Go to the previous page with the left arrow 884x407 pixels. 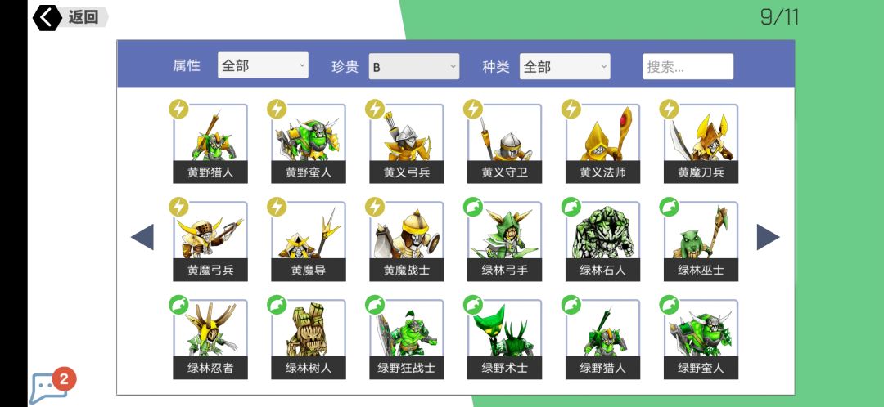point(142,237)
